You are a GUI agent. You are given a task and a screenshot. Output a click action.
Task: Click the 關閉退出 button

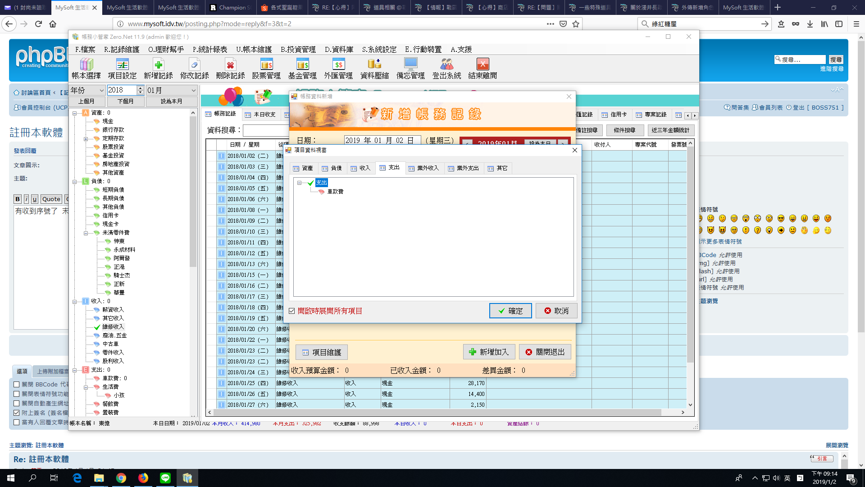click(545, 352)
